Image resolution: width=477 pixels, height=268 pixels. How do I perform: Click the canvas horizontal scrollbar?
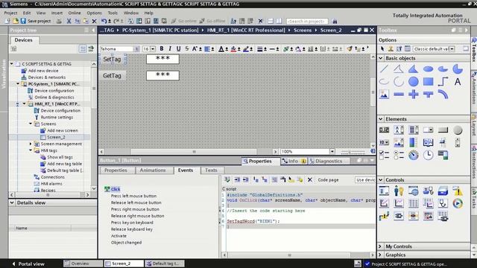click(194, 151)
